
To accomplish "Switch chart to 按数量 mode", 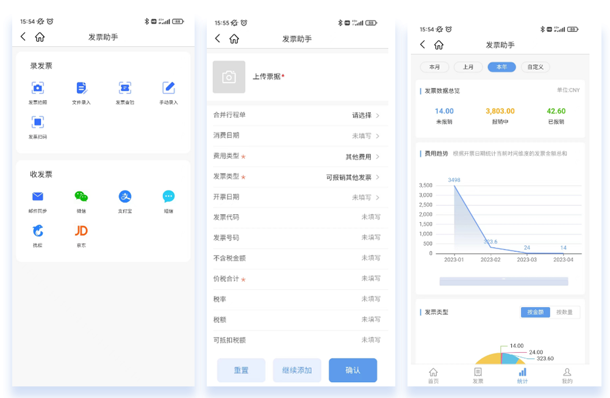I will pos(565,312).
